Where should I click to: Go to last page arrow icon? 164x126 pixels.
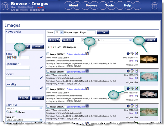pyautogui.click(x=54, y=47)
